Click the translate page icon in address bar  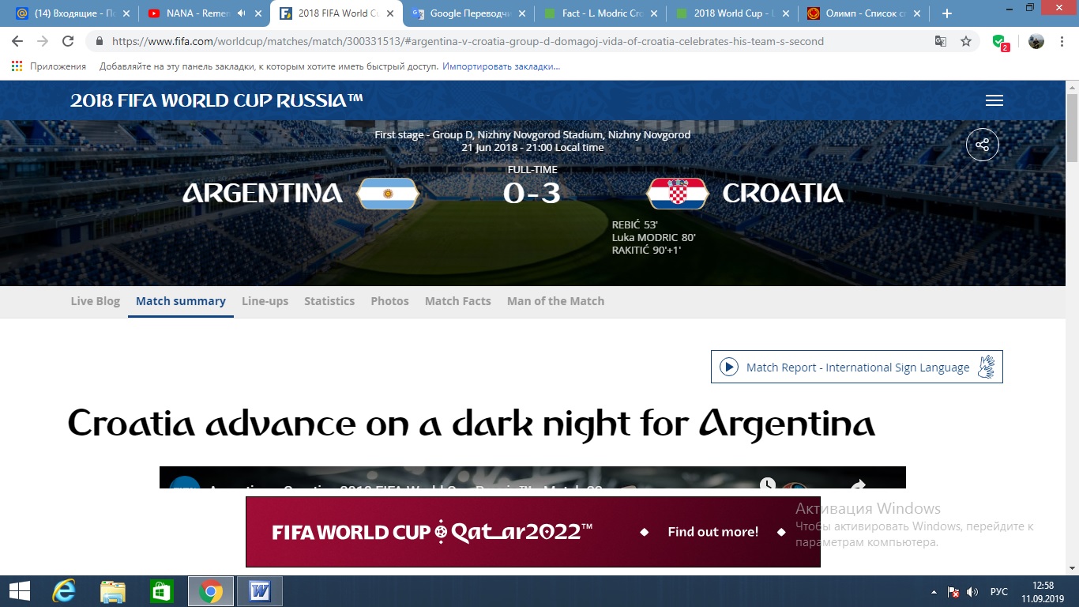941,41
